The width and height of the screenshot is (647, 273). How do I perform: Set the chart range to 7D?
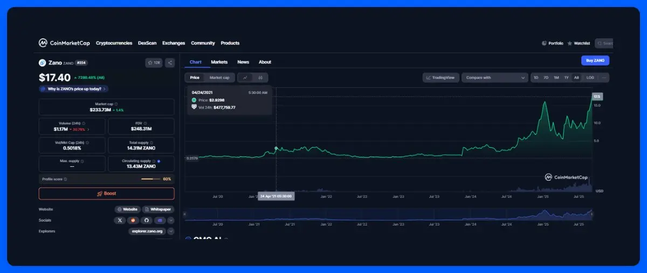coord(546,78)
